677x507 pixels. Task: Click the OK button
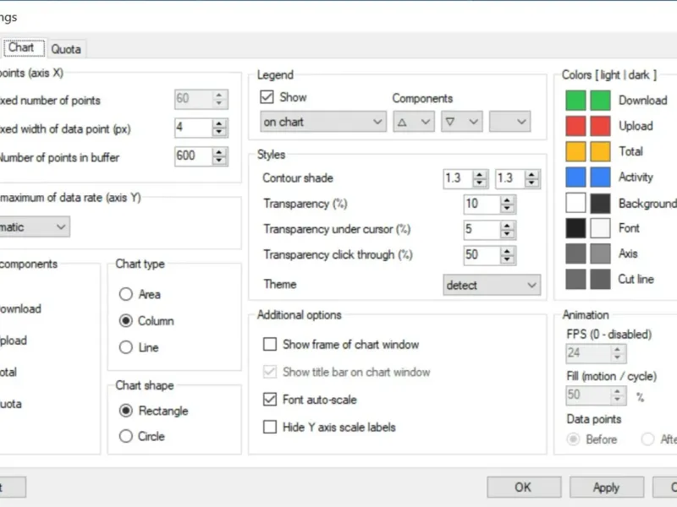tap(524, 488)
